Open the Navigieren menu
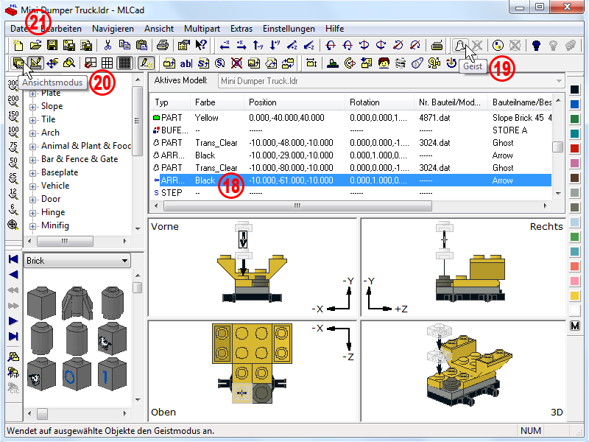The width and height of the screenshot is (589, 442). (x=113, y=29)
